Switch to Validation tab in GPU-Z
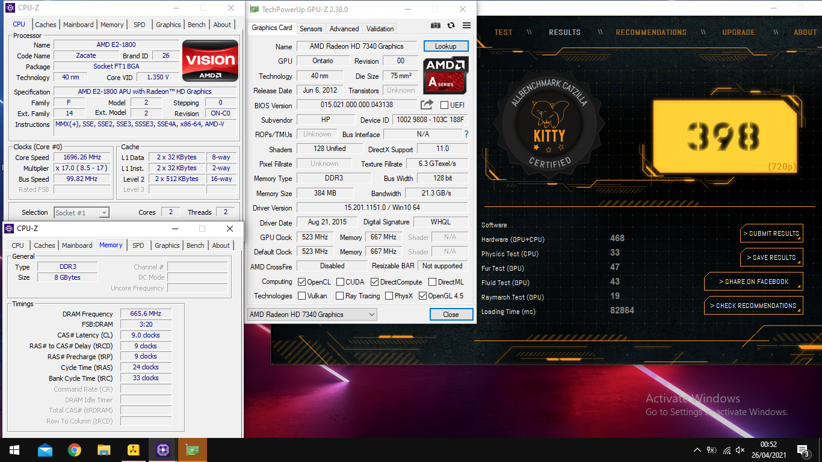The height and width of the screenshot is (462, 822). pos(380,28)
